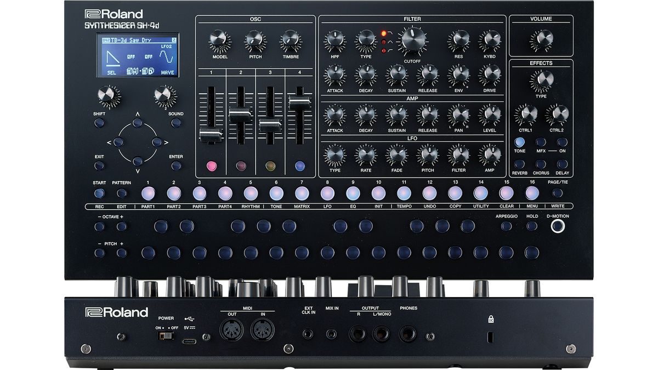
Task: Click the OSC MODEL knob
Action: click(220, 41)
